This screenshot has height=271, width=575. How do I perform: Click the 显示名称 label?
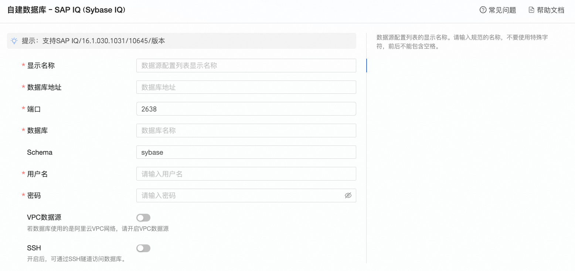41,66
